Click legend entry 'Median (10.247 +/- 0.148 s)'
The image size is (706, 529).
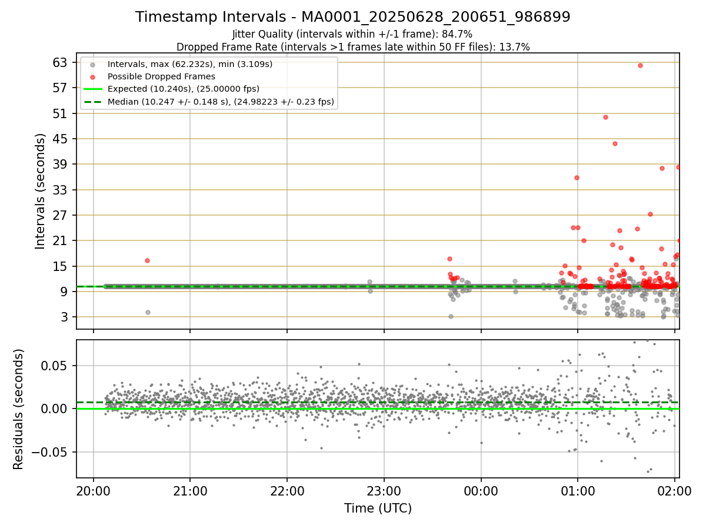click(221, 102)
